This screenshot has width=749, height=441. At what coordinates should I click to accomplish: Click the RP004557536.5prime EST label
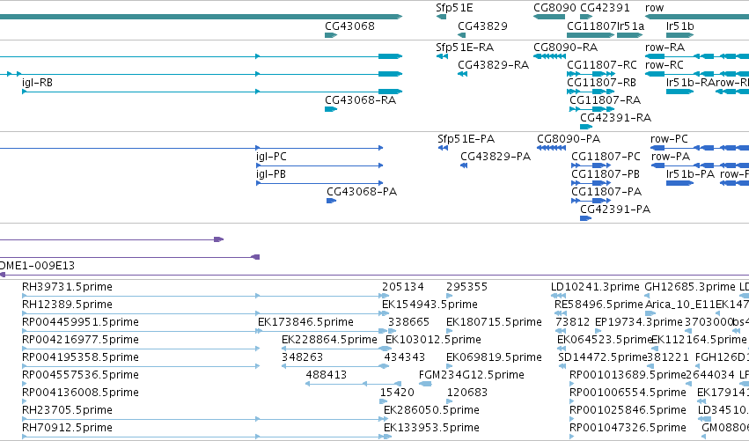coord(80,376)
